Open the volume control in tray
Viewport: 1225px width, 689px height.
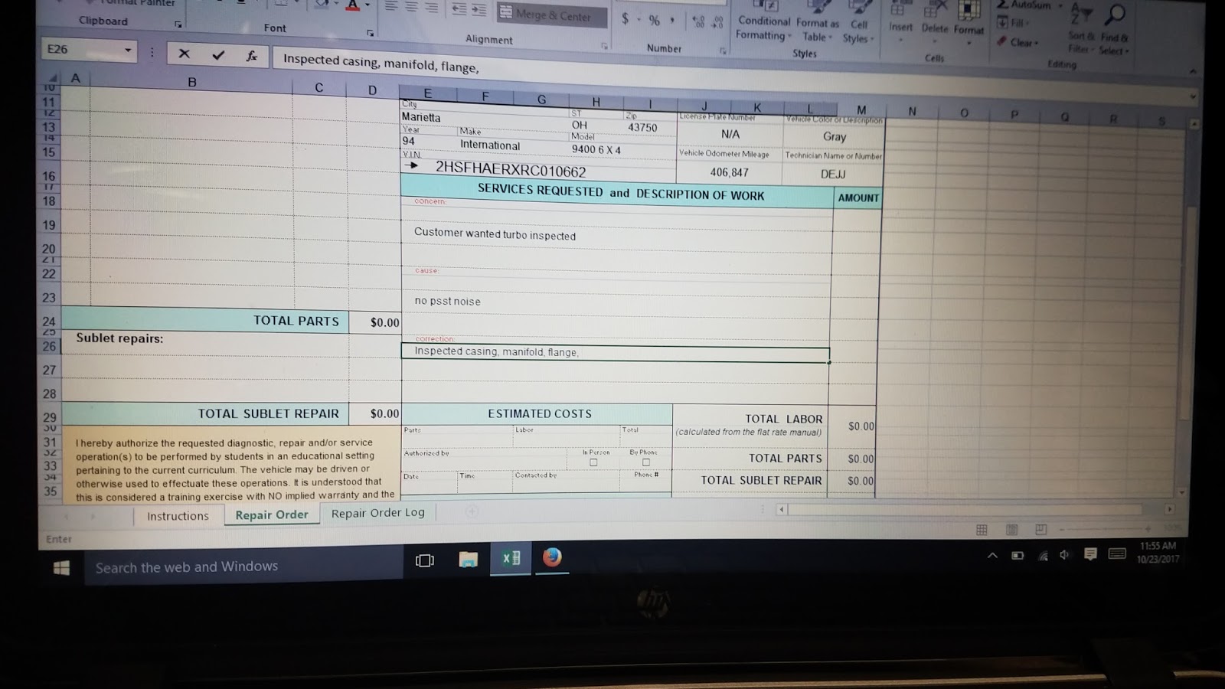(1064, 555)
